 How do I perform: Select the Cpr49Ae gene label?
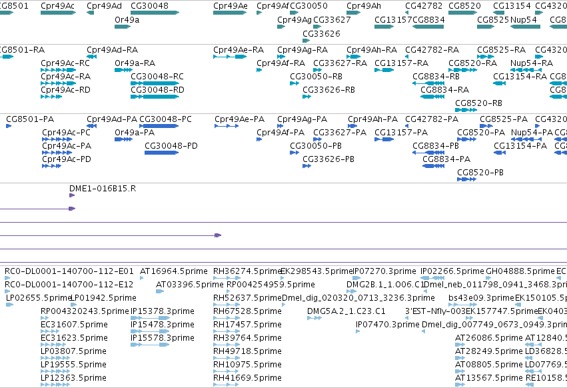[x=231, y=6]
